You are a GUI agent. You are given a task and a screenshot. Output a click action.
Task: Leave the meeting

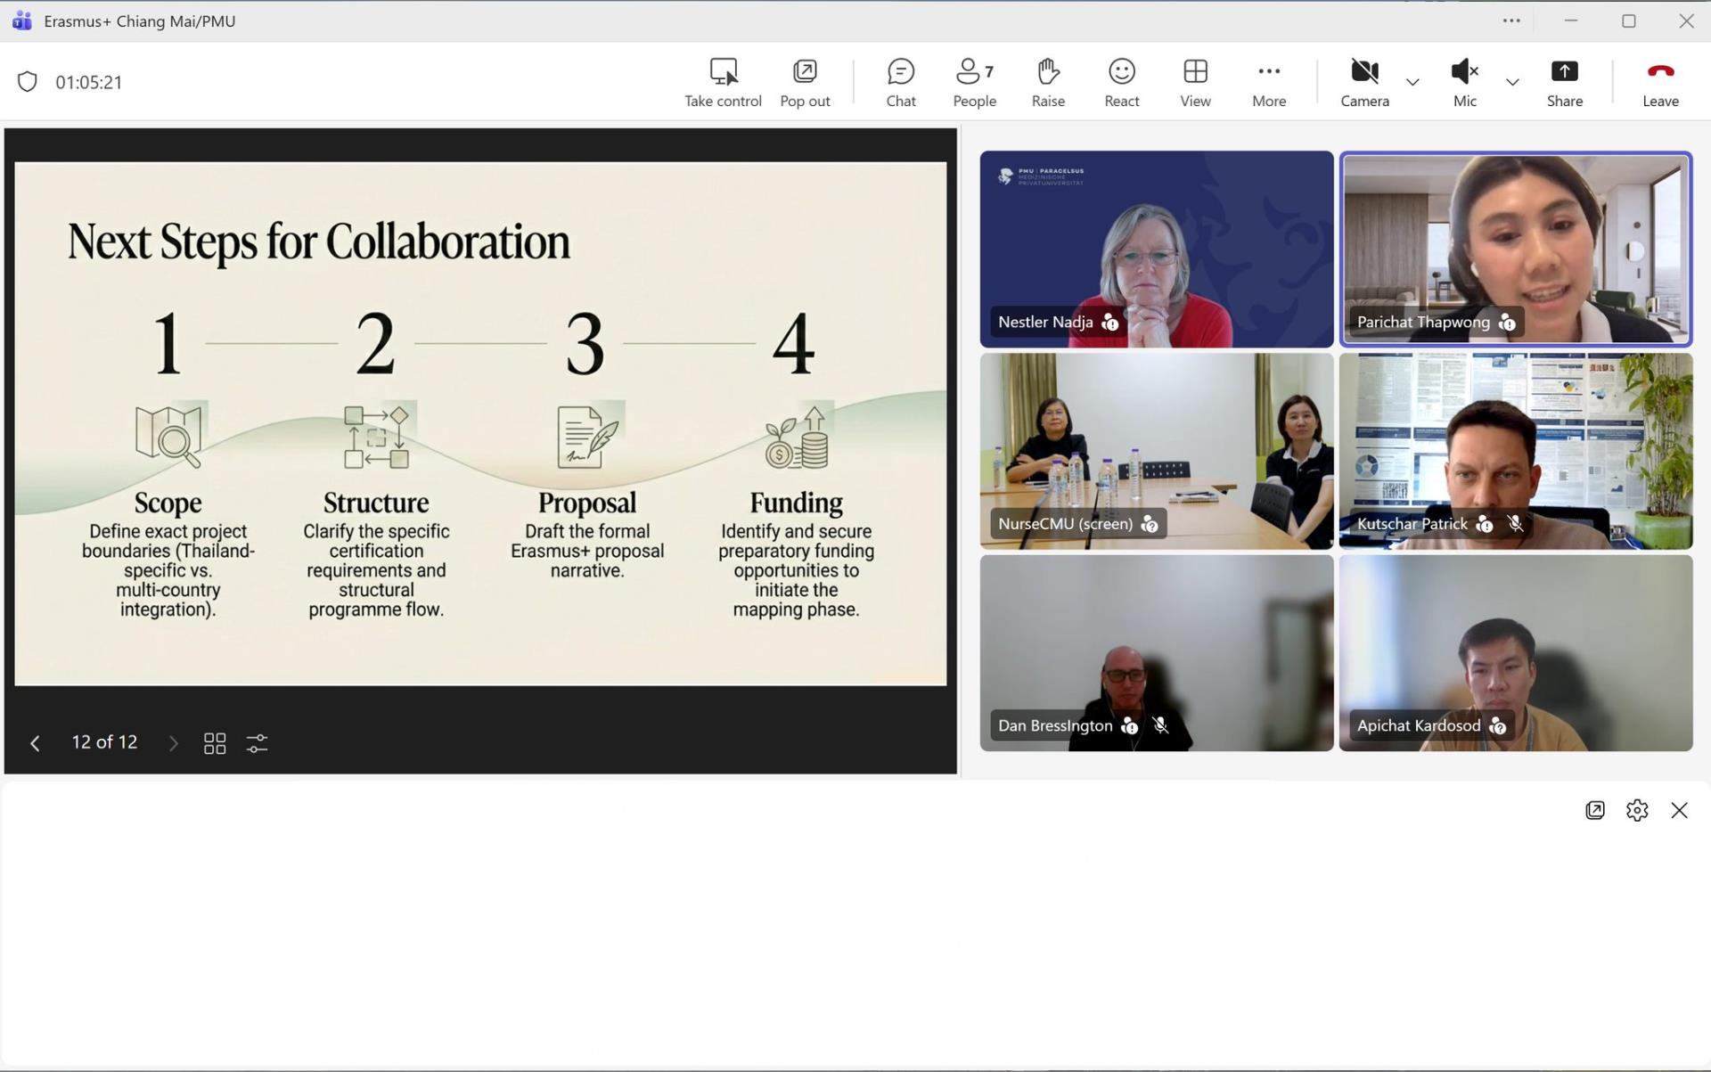1660,82
